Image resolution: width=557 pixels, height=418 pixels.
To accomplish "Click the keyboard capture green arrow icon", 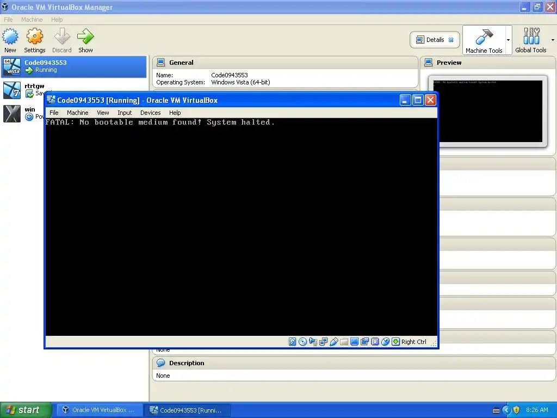I will [395, 342].
